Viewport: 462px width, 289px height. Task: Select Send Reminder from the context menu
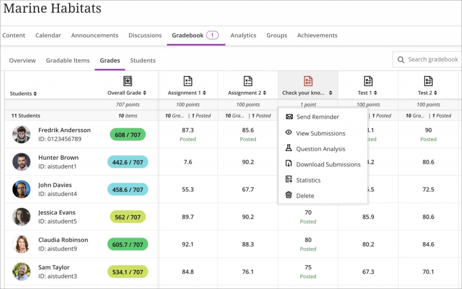318,117
